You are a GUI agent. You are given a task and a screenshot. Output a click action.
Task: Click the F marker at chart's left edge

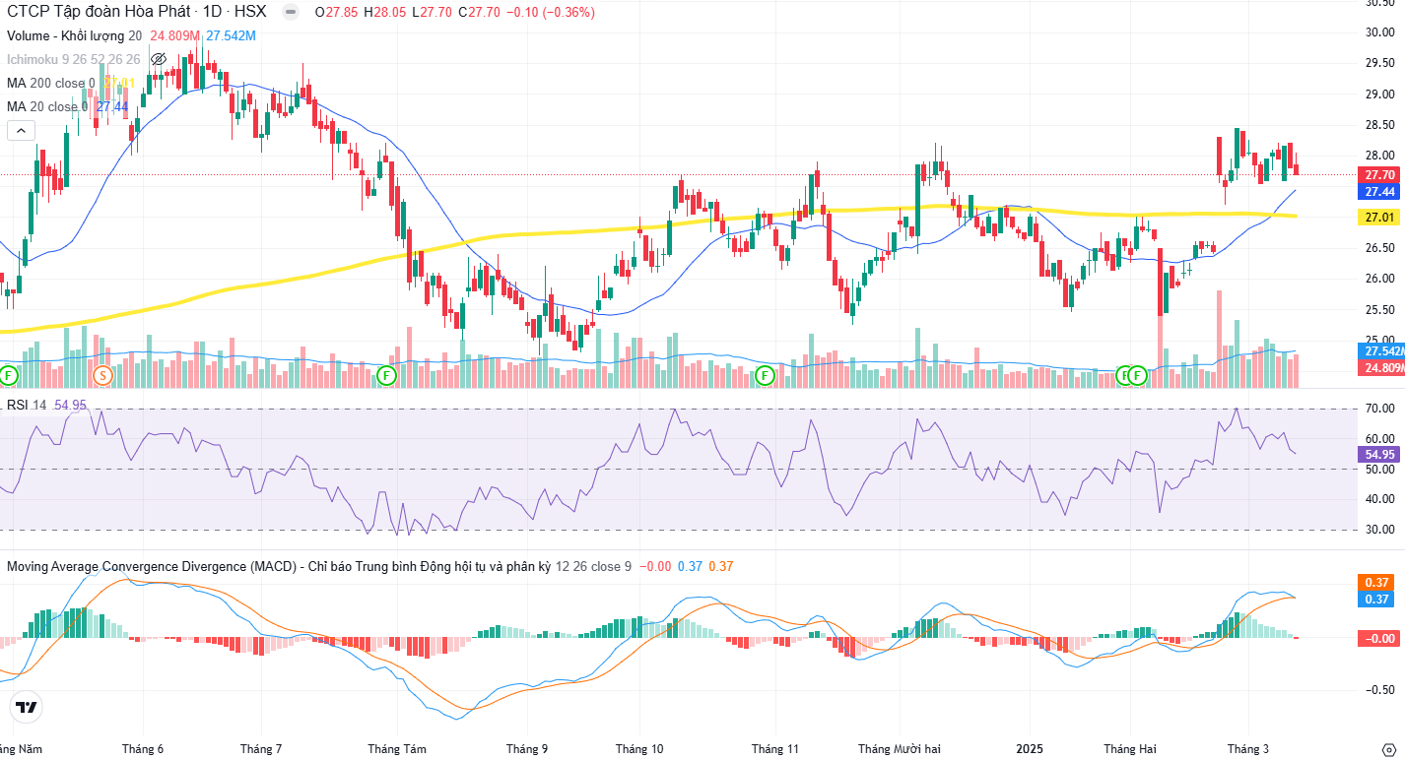pyautogui.click(x=9, y=375)
